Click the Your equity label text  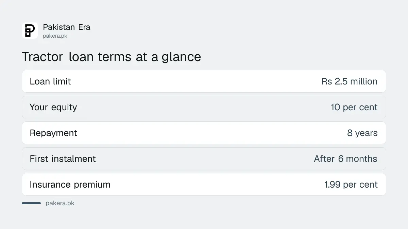[53, 107]
